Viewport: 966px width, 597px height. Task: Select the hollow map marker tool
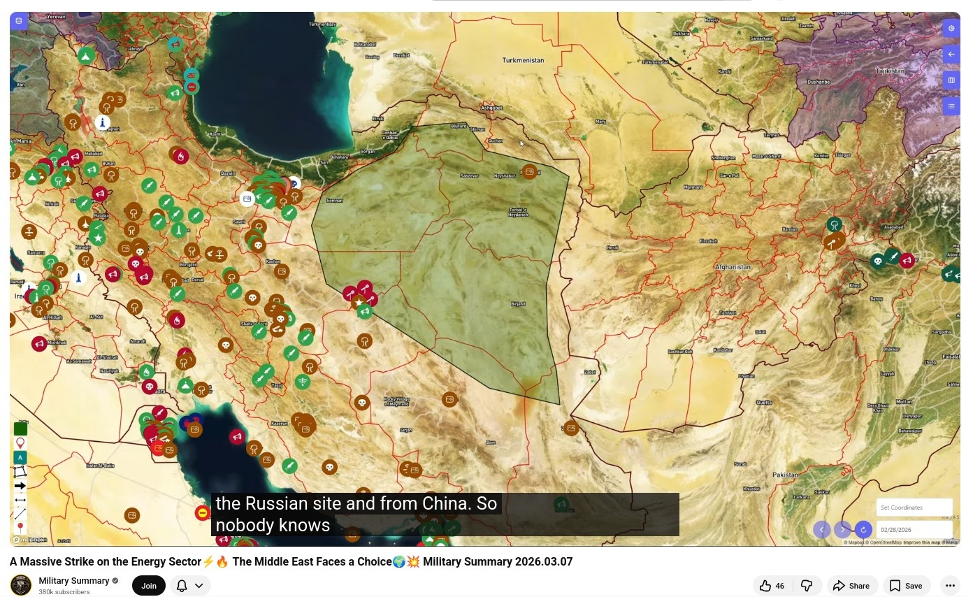coord(20,443)
